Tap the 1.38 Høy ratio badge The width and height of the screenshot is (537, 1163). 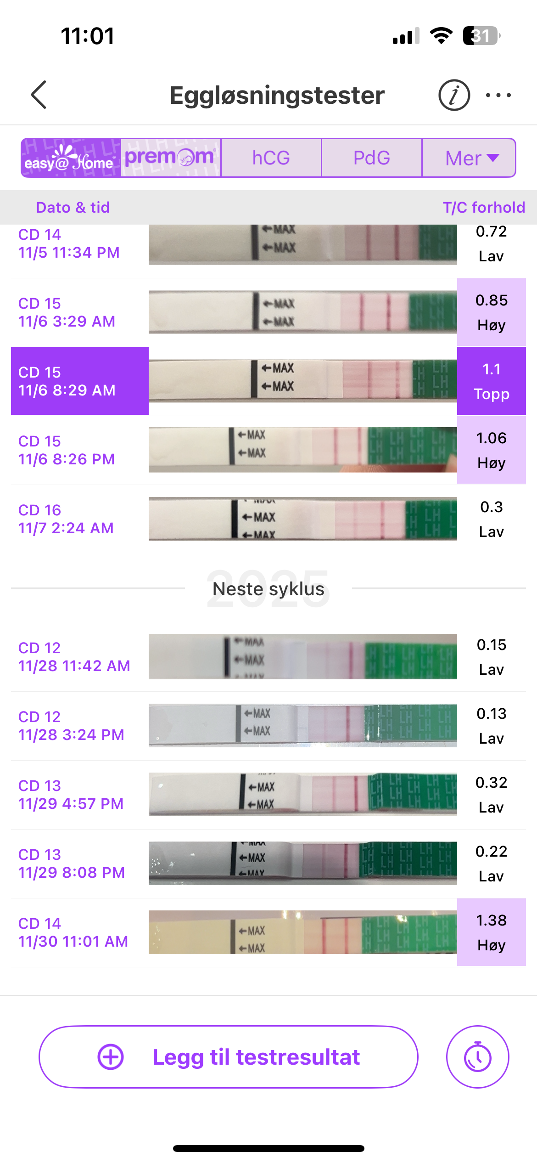click(491, 932)
